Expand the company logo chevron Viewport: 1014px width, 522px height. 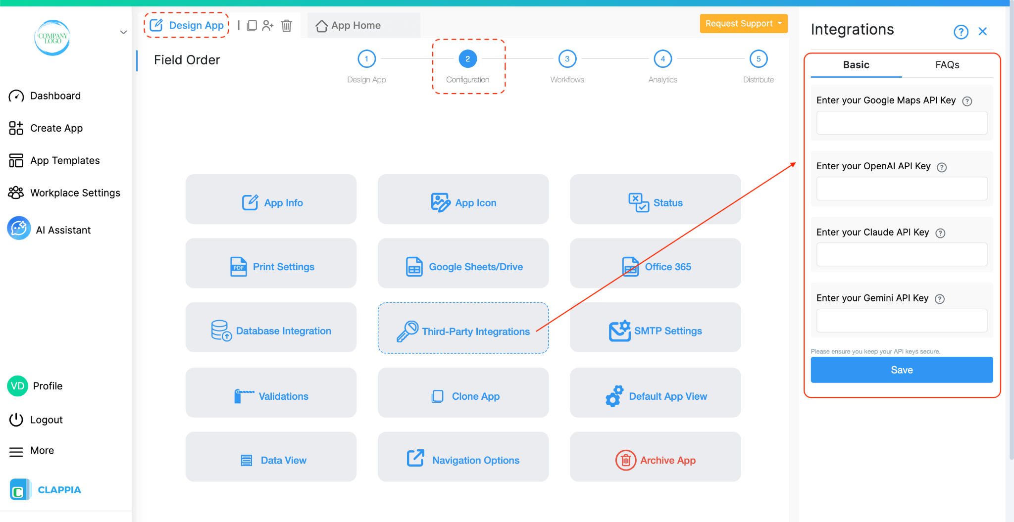point(123,32)
